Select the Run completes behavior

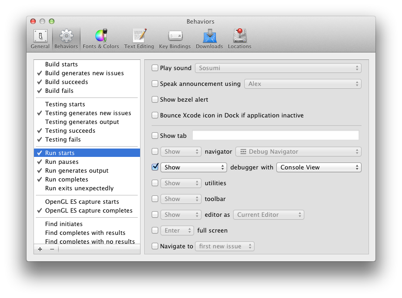pos(87,180)
